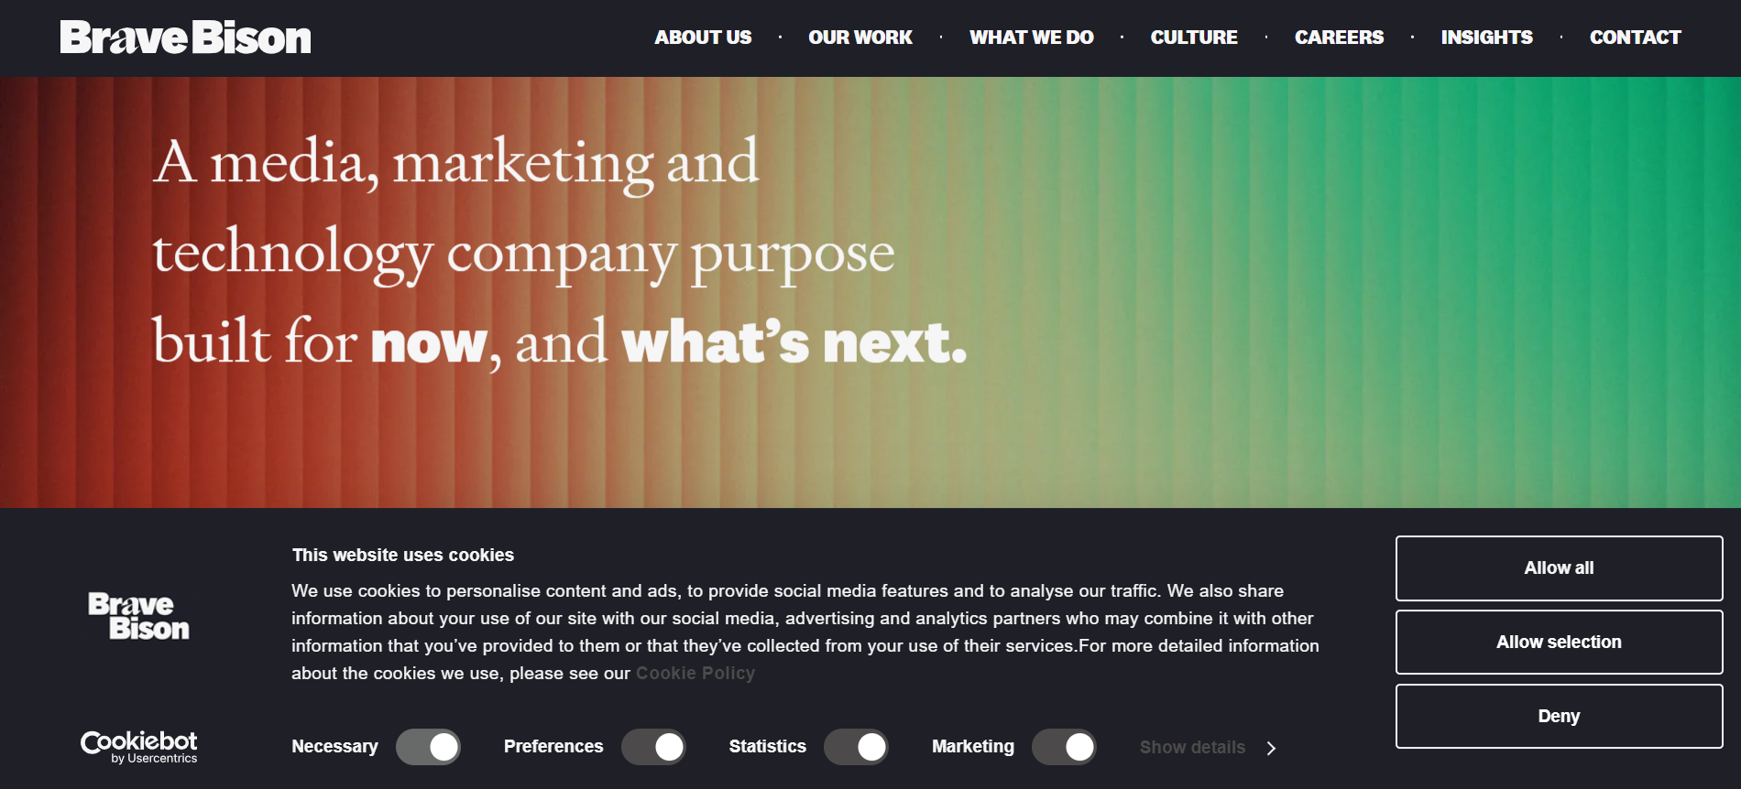Image resolution: width=1741 pixels, height=789 pixels.
Task: Go to the Contact page
Action: coord(1635,38)
